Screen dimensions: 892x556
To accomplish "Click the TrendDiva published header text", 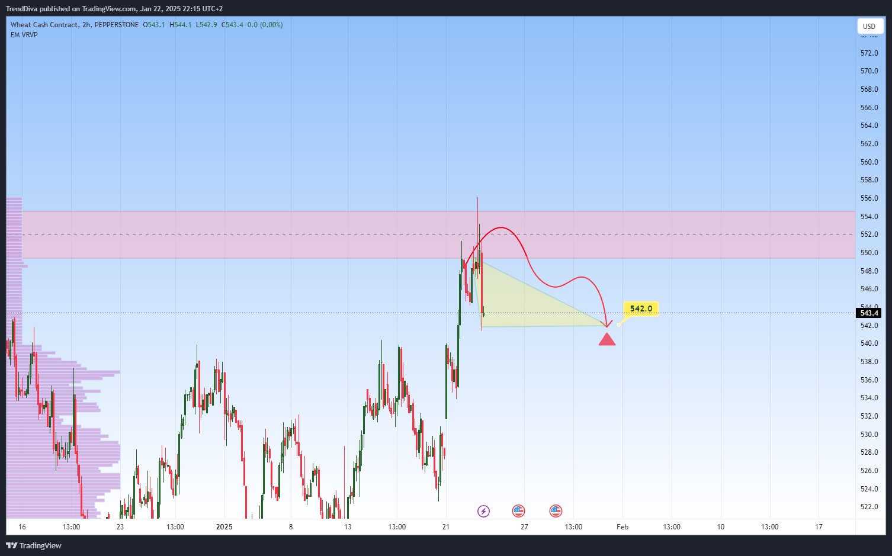I will coord(114,9).
